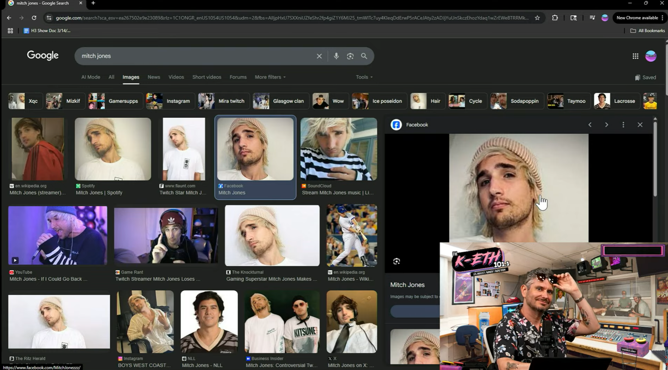The width and height of the screenshot is (668, 370).
Task: Open the Facebook source icon in the preview header
Action: 396,125
